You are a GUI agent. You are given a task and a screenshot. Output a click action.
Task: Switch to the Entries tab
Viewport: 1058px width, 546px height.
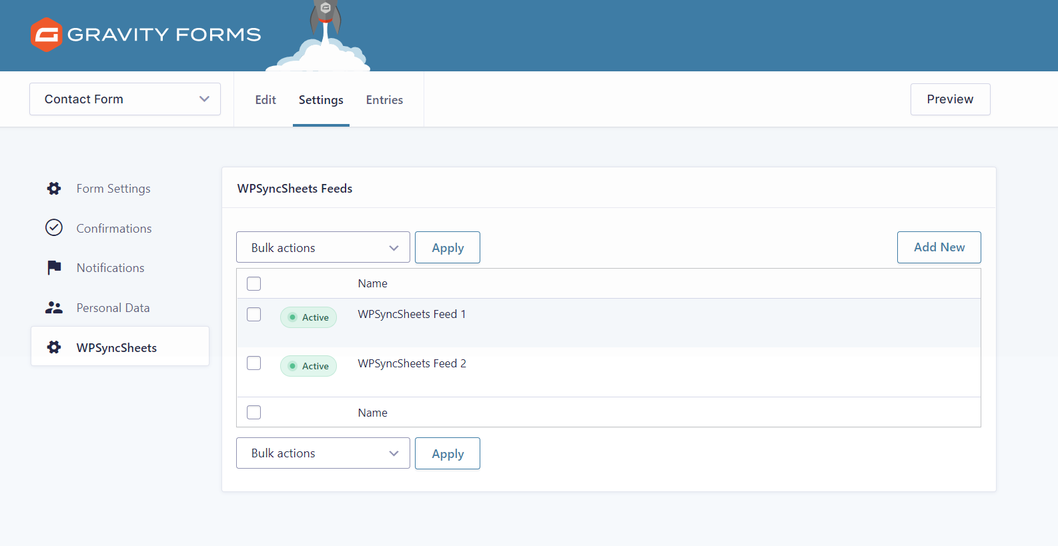click(x=384, y=100)
